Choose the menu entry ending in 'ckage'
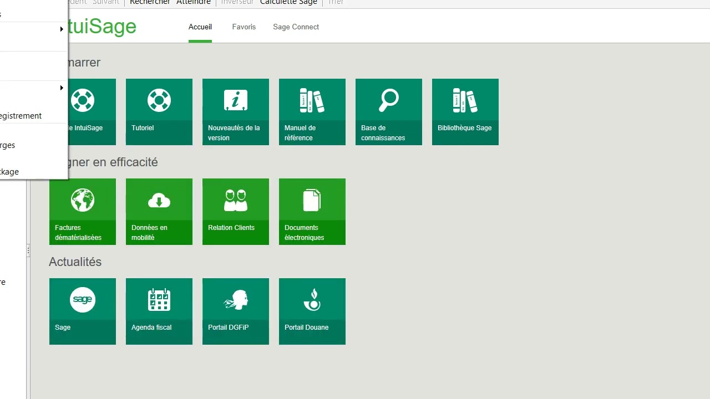This screenshot has height=399, width=710. coord(33,172)
